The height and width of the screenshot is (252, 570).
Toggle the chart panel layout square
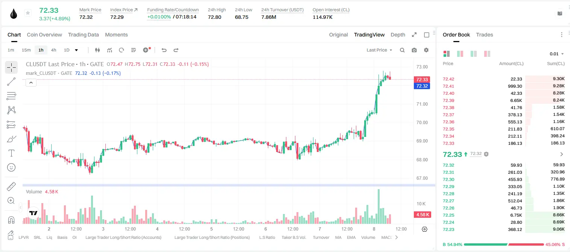pos(427,35)
